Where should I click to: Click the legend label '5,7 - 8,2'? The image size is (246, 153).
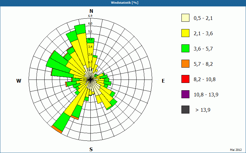(203, 64)
